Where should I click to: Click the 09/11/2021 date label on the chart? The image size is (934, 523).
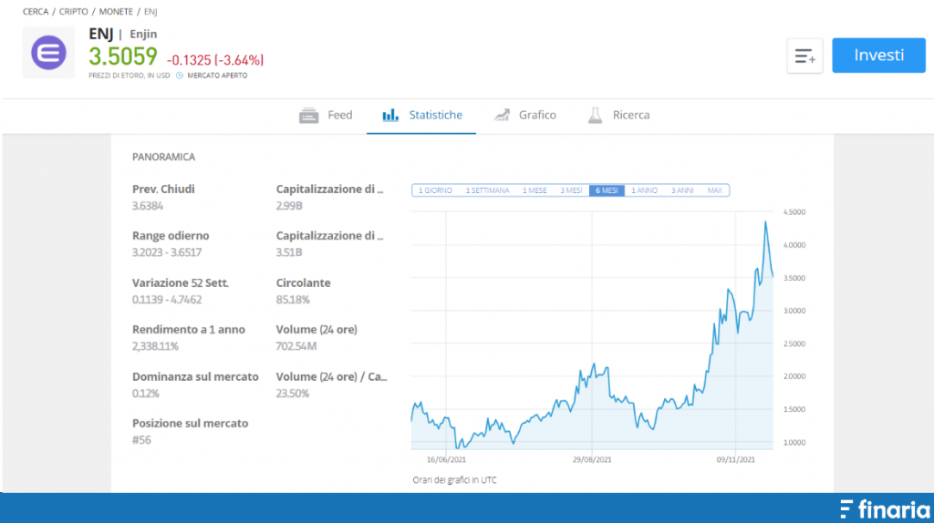(x=736, y=459)
